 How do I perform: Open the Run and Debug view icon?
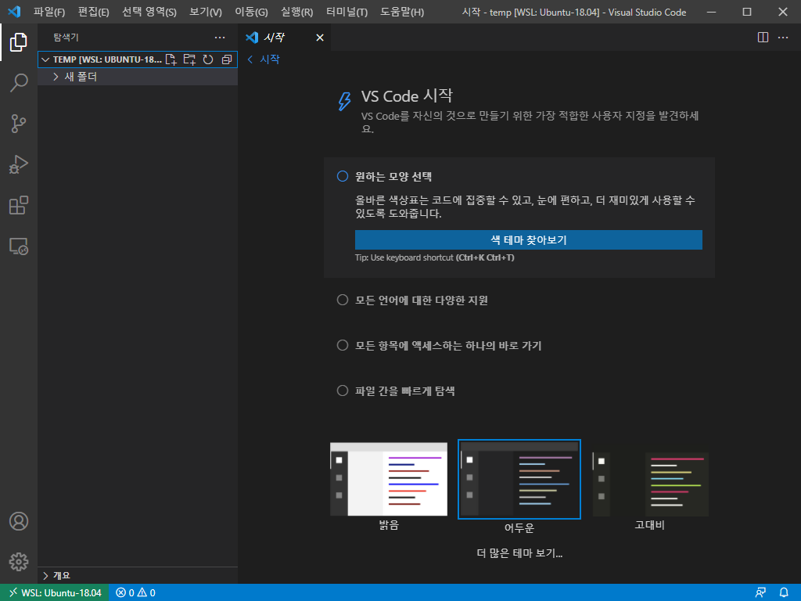click(x=19, y=164)
